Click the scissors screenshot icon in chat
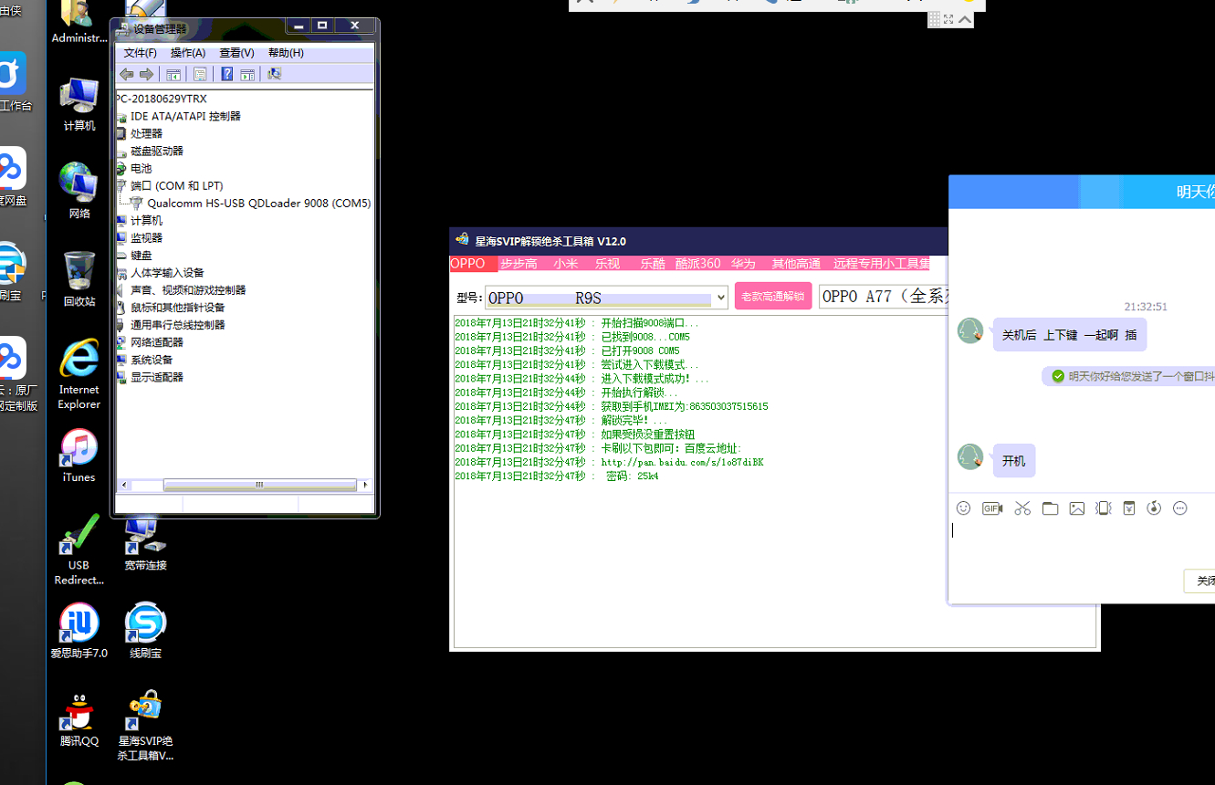This screenshot has height=785, width=1215. click(1022, 508)
